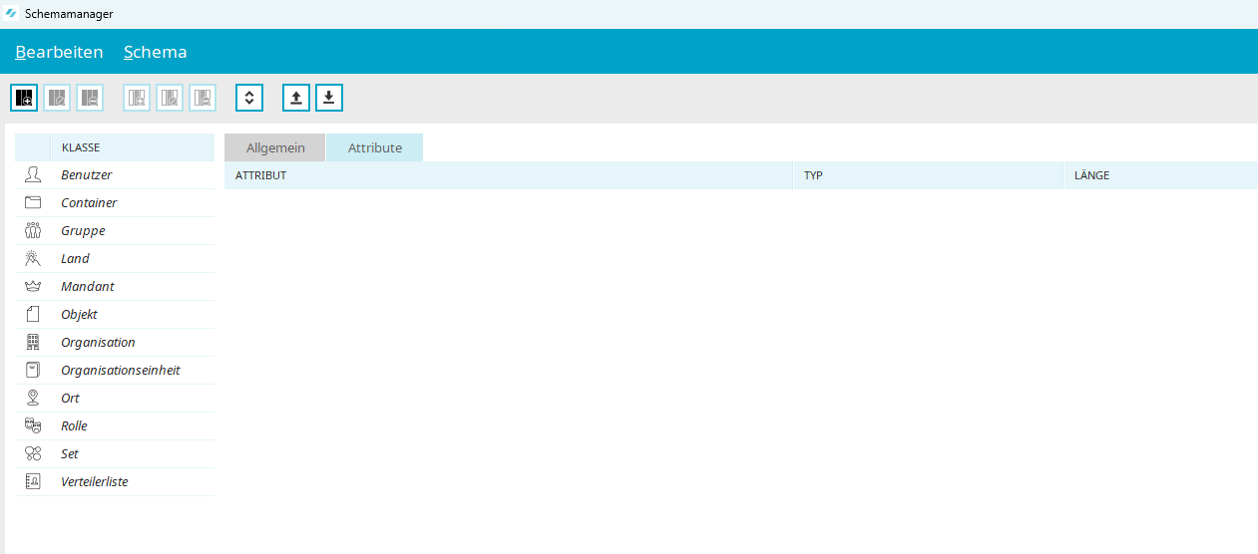Click the upload arrow toolbar button
The height and width of the screenshot is (554, 1258).
pyautogui.click(x=296, y=98)
